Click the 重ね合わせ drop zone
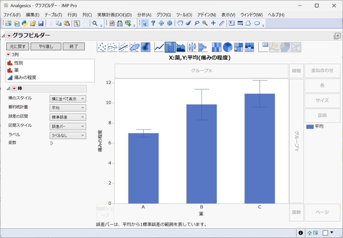The height and width of the screenshot is (238, 343). pos(322,71)
